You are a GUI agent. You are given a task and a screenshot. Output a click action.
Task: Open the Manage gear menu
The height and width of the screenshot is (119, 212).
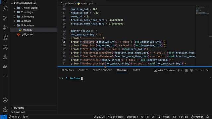[x=5, y=110]
